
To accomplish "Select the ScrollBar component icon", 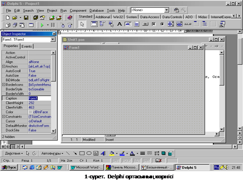I will pos(188,24).
